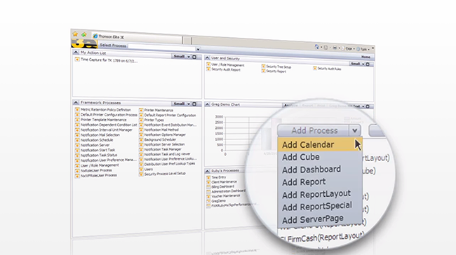Maximize the My Action List panel
This screenshot has width=456, height=255.
tap(194, 57)
